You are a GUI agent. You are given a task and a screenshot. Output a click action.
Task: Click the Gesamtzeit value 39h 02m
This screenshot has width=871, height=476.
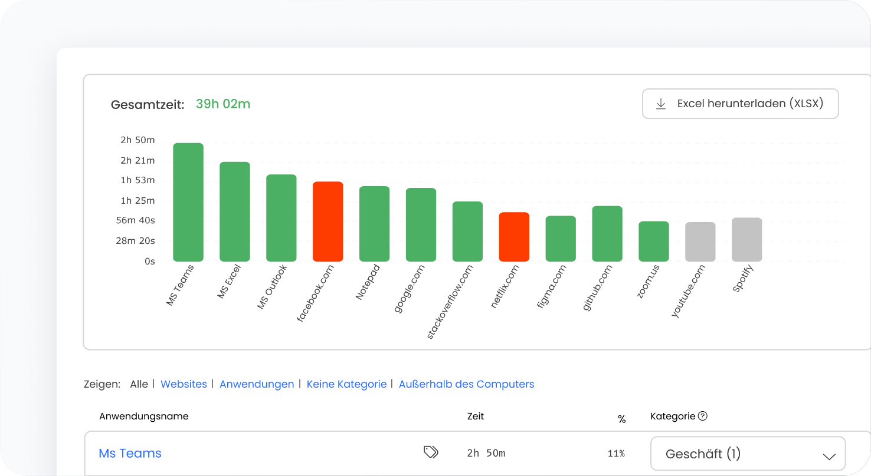pos(223,104)
